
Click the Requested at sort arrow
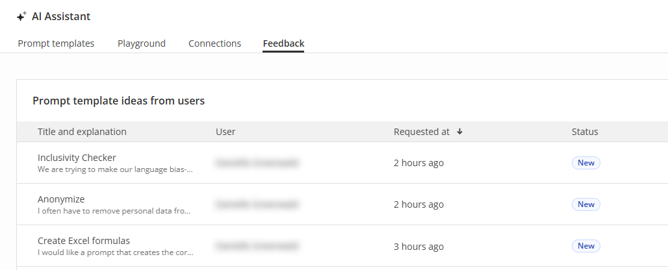click(459, 132)
